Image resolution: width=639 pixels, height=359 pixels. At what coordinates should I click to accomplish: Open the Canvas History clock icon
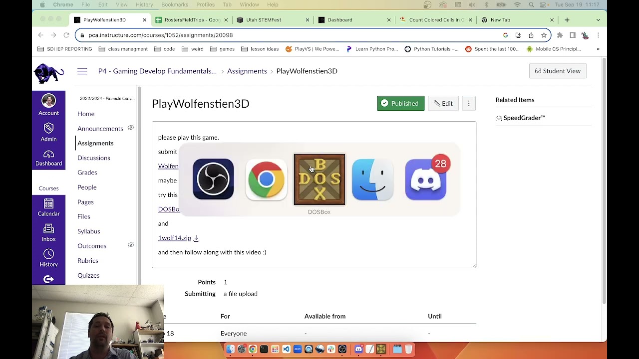click(48, 254)
